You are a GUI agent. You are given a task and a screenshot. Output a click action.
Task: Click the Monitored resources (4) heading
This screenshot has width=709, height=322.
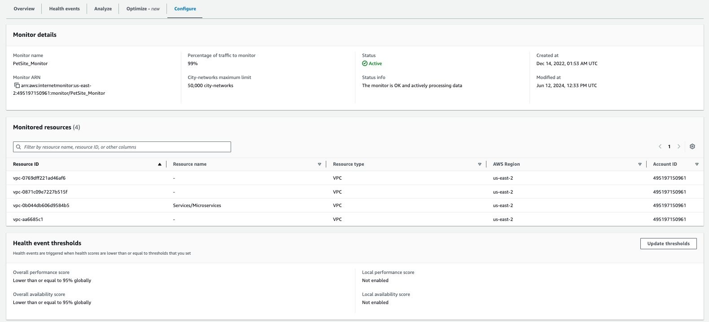coord(47,127)
